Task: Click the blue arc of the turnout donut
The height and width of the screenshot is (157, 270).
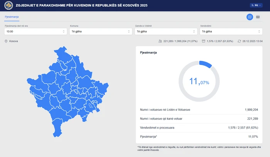Action: pos(206,64)
